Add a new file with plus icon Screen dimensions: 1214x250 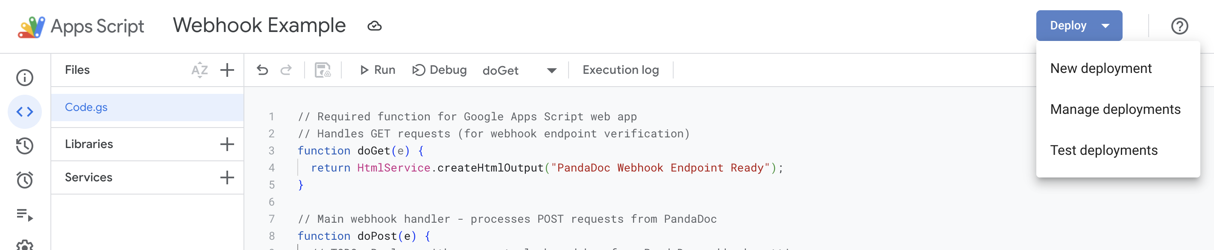click(x=227, y=70)
